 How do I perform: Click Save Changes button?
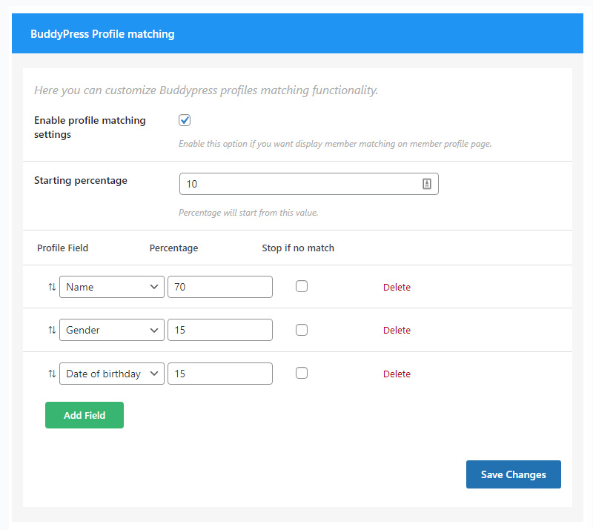pyautogui.click(x=513, y=474)
